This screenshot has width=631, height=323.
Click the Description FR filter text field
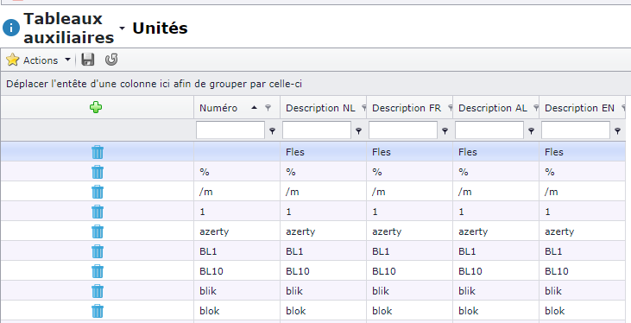[403, 130]
